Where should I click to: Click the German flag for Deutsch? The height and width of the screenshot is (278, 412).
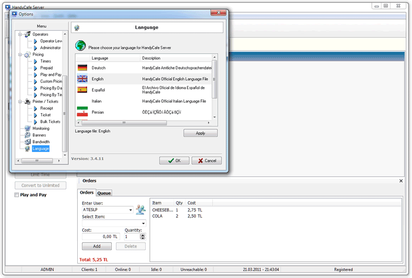point(82,68)
